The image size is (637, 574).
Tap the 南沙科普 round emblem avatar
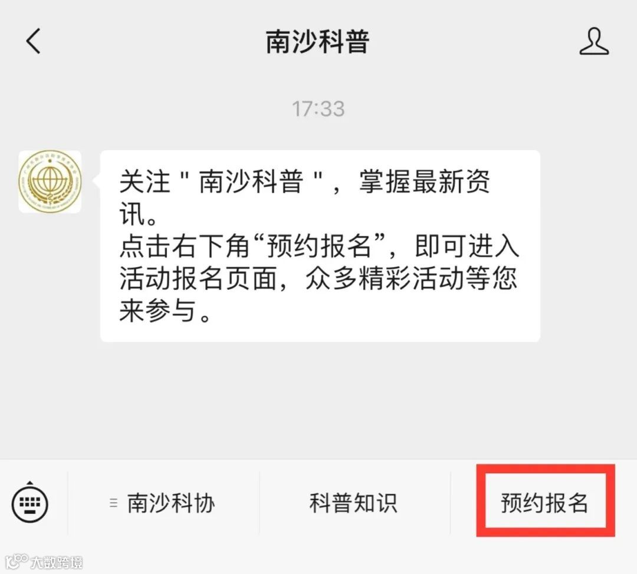(x=50, y=182)
